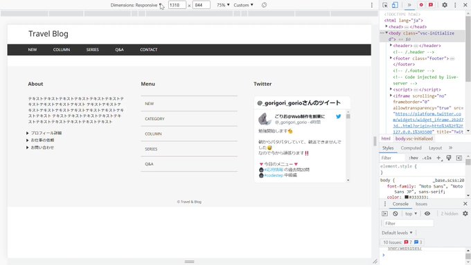
Task: Open the red error count badge
Action: click(x=421, y=5)
